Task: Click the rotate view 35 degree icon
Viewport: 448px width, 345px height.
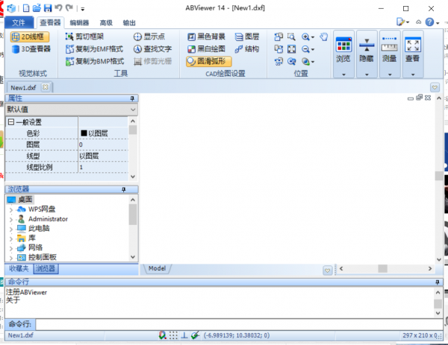Action: pyautogui.click(x=279, y=61)
